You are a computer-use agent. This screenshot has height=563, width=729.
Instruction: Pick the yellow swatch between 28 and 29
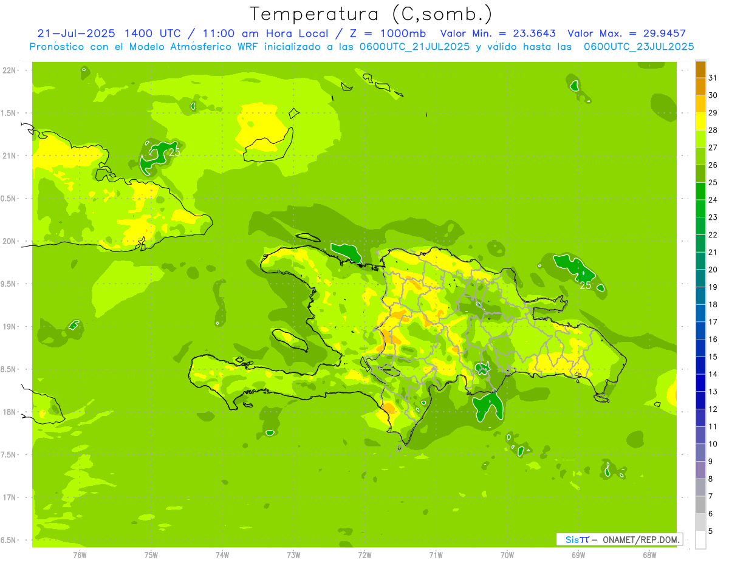(700, 121)
